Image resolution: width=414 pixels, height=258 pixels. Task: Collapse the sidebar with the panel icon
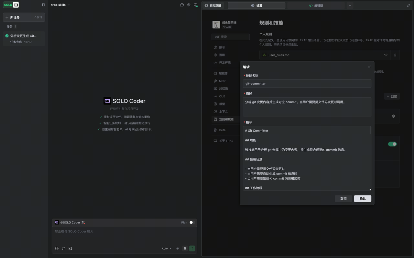coord(43,5)
